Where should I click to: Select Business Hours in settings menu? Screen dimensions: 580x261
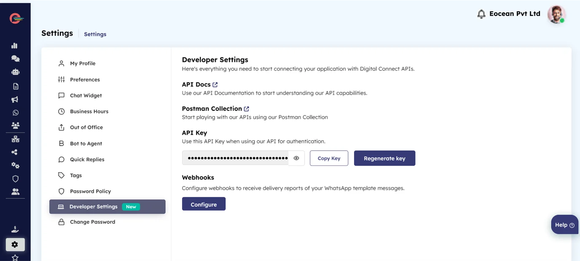point(89,112)
